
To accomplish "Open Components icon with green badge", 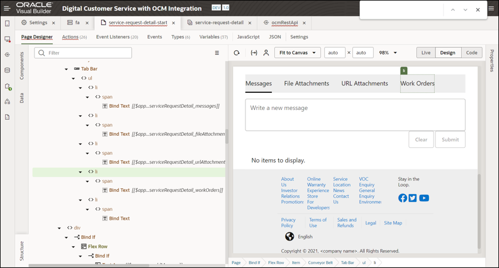I will (x=8, y=86).
